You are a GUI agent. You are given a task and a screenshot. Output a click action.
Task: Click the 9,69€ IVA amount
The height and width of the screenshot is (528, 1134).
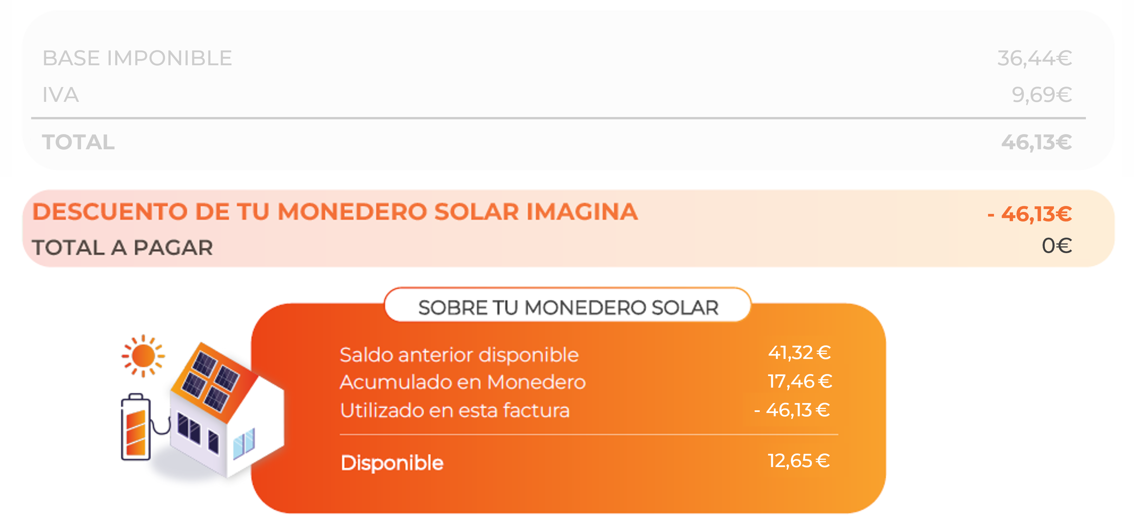click(1041, 95)
